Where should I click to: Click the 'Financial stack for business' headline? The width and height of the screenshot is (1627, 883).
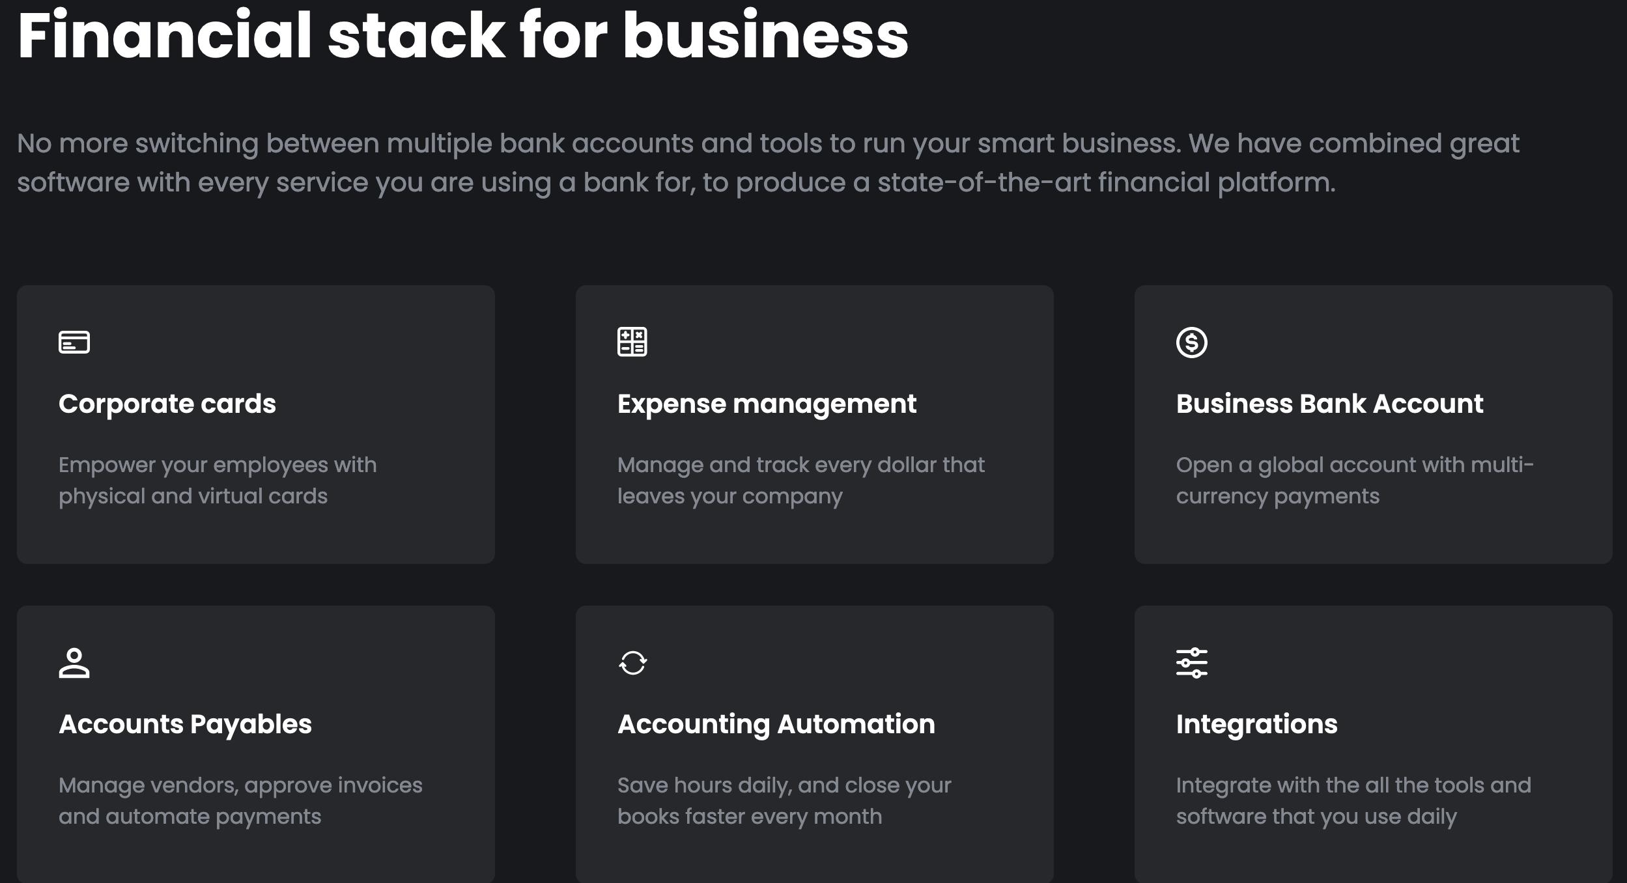[462, 35]
